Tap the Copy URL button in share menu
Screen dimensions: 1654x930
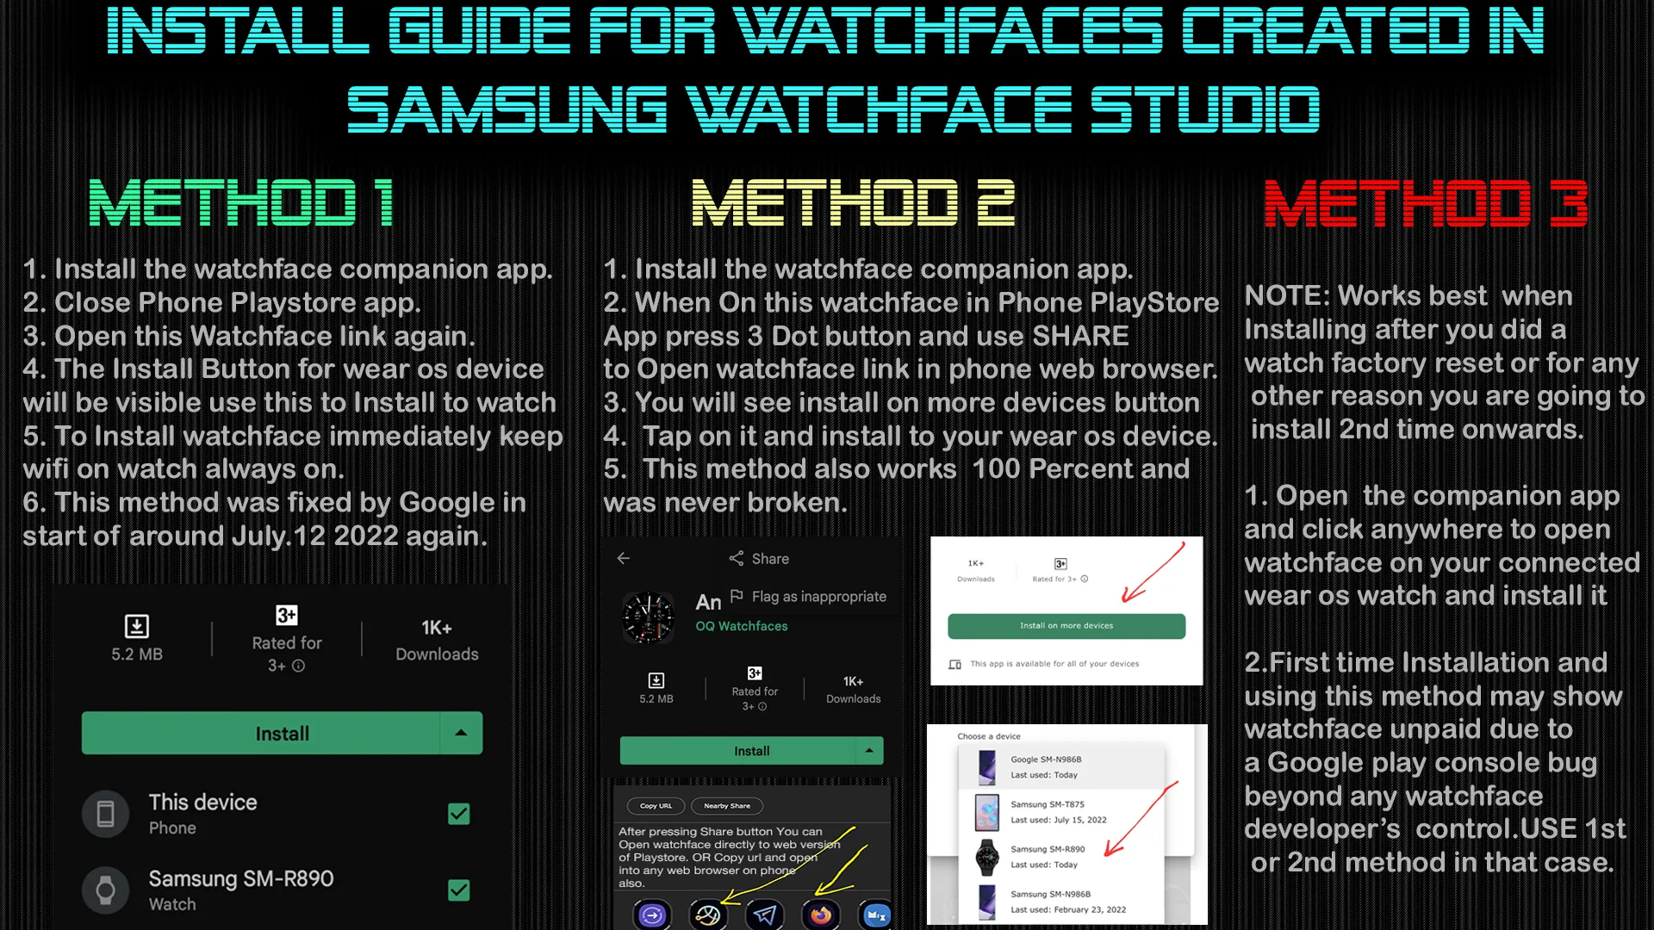pyautogui.click(x=656, y=804)
